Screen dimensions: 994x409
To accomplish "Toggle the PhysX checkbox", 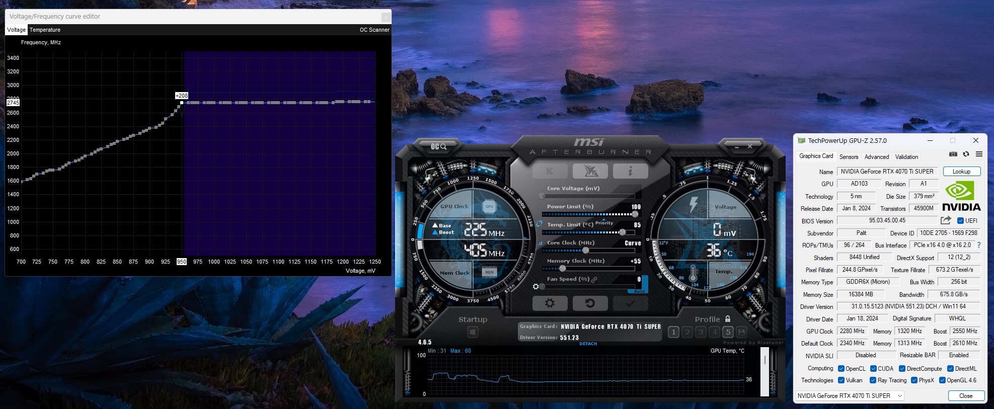I will 914,380.
